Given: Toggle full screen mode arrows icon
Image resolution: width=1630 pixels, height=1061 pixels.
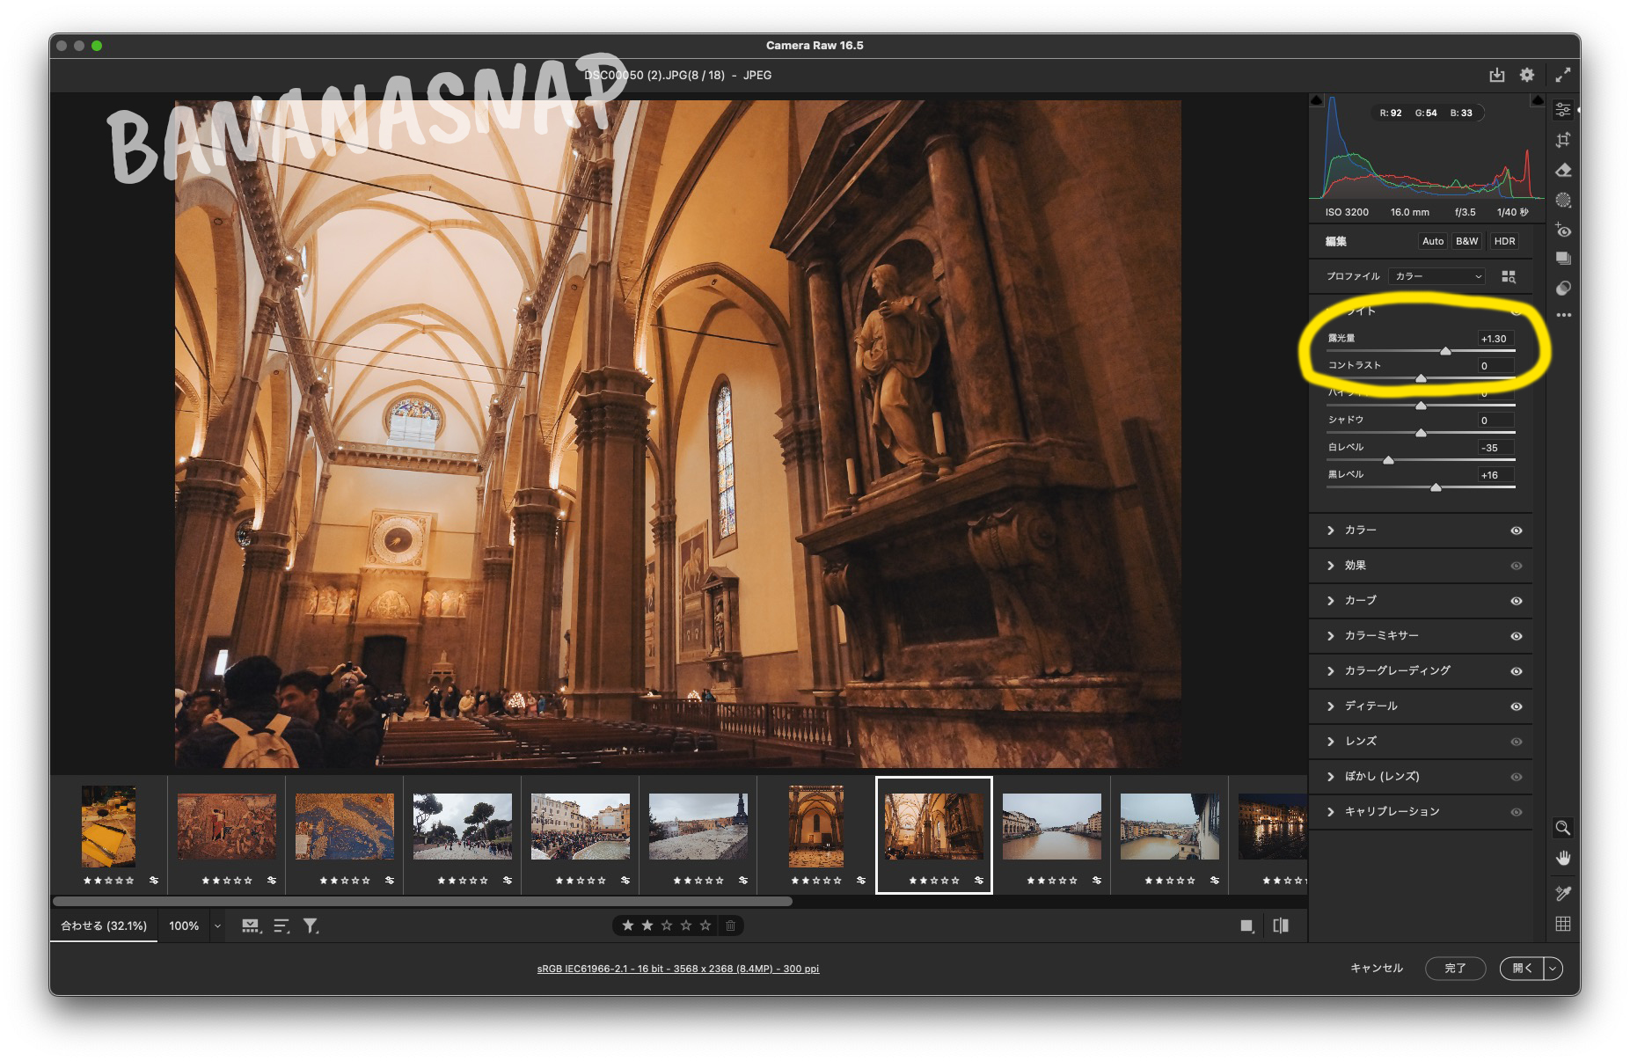Looking at the screenshot, I should (1563, 75).
